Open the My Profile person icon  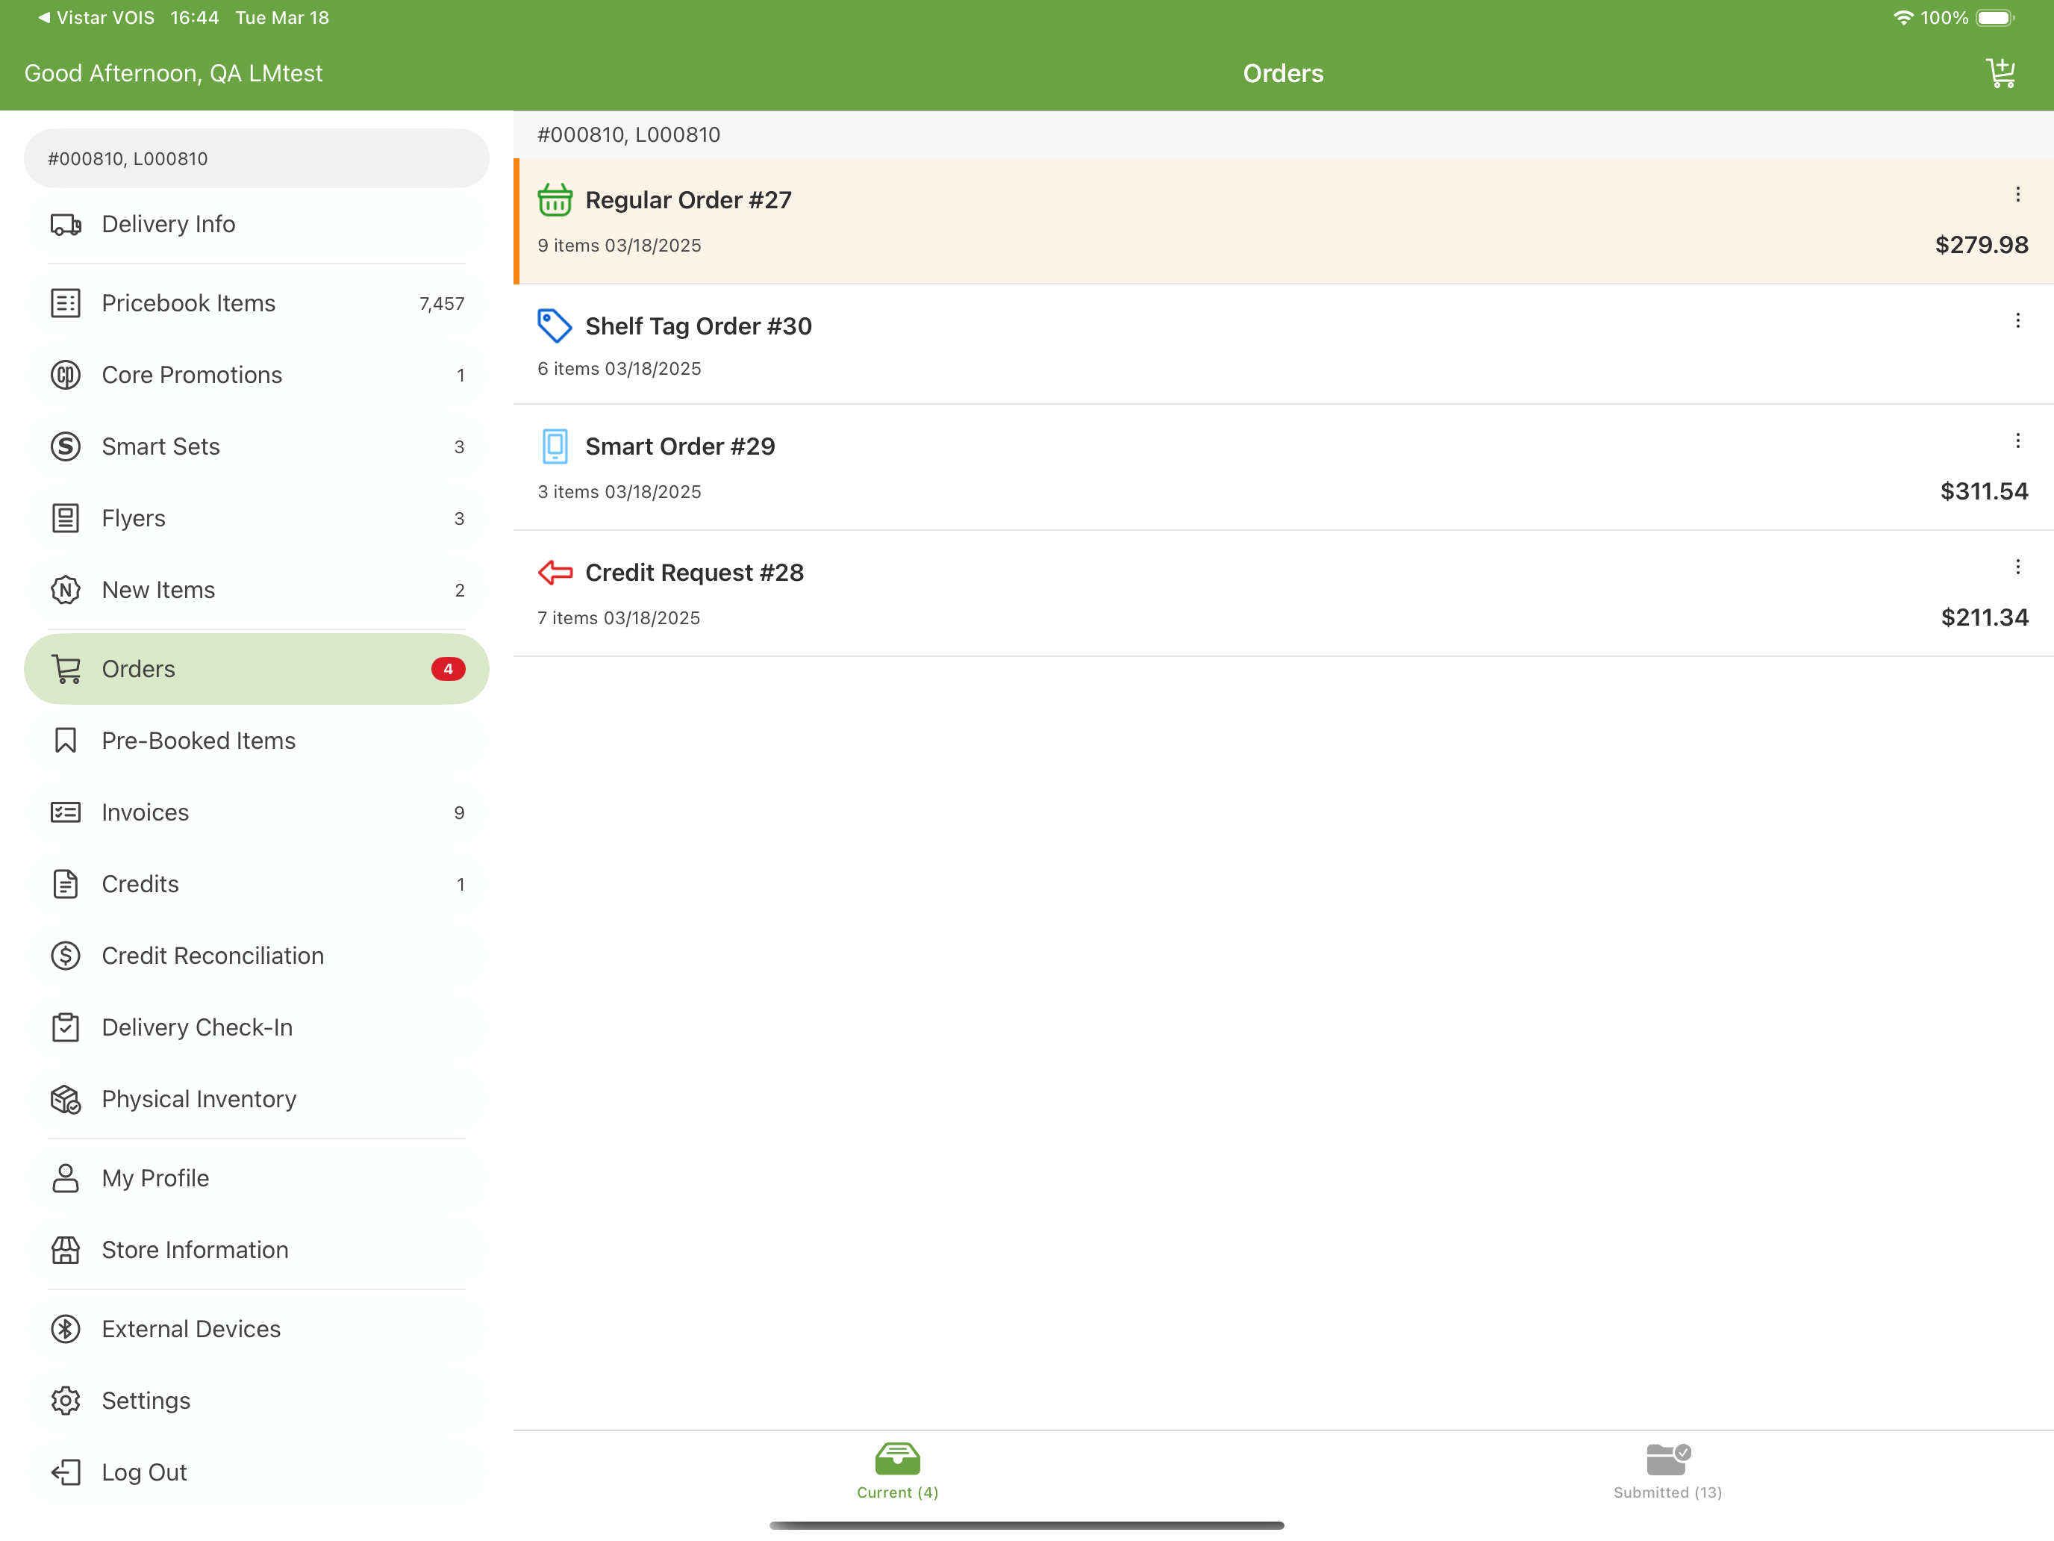tap(65, 1178)
